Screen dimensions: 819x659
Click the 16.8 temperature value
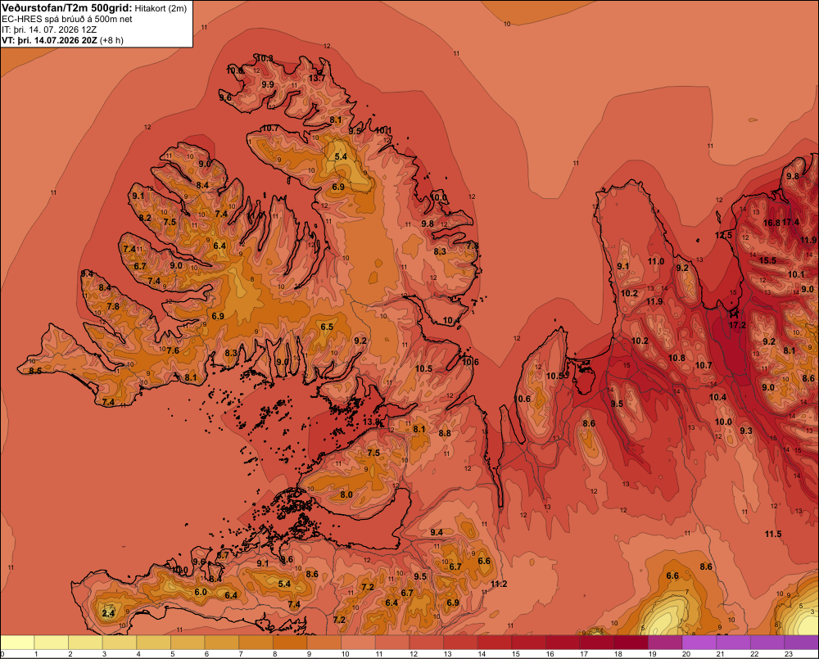point(771,223)
